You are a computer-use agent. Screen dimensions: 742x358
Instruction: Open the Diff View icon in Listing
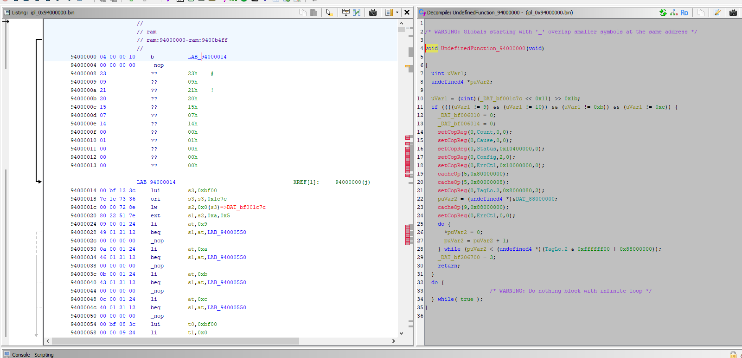(357, 13)
